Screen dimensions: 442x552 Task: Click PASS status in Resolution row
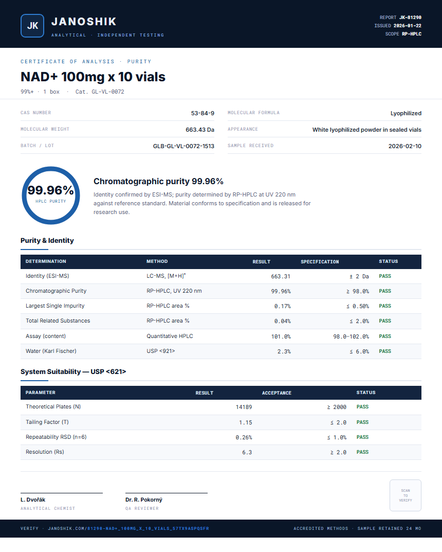pyautogui.click(x=362, y=452)
